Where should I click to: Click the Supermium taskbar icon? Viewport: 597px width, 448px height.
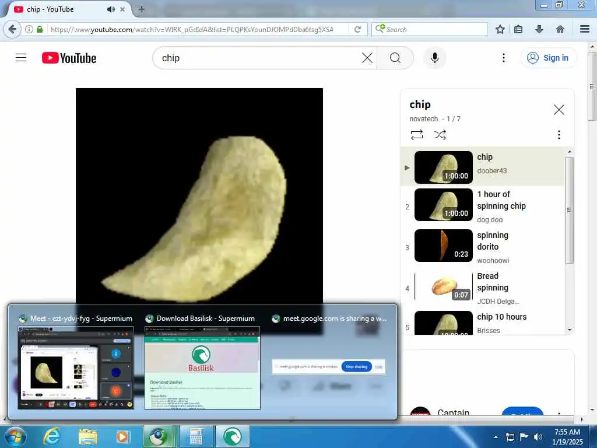click(x=159, y=436)
